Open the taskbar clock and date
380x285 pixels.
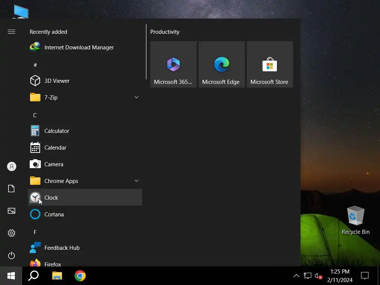point(340,276)
